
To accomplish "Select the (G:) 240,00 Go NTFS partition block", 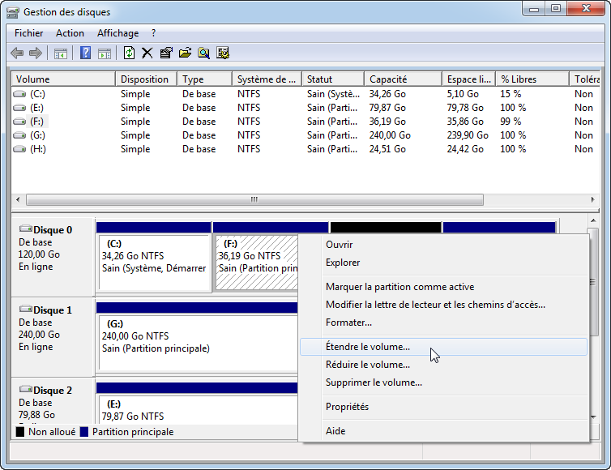I will click(198, 343).
